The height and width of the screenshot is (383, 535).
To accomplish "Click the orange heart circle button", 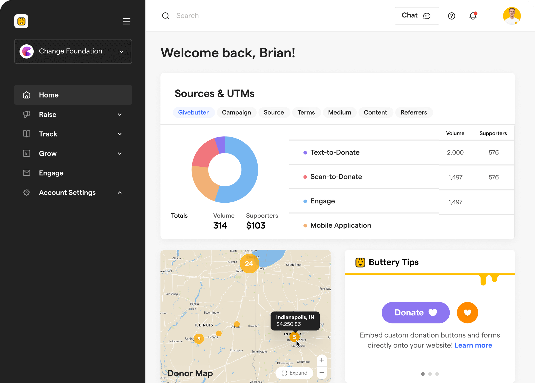I will [467, 313].
